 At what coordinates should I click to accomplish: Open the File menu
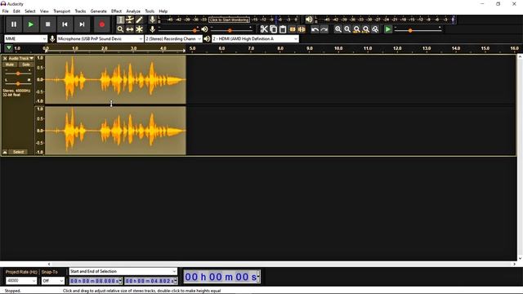click(6, 11)
